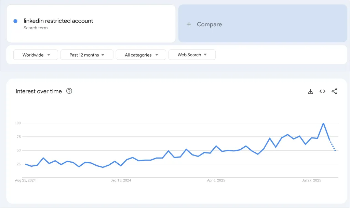Open the Interest over time help tooltip
350x208 pixels.
tap(69, 91)
